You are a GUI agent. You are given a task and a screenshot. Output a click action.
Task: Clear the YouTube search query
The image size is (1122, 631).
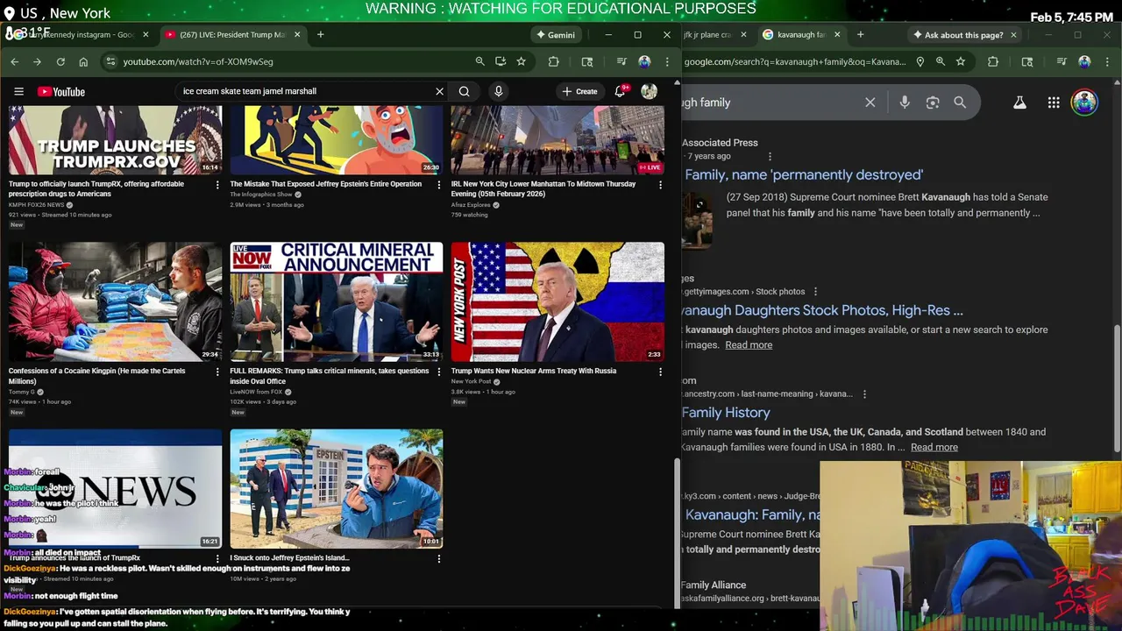tap(440, 91)
